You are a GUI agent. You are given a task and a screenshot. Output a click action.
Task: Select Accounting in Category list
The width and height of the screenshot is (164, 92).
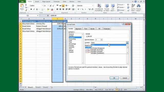coord(72,39)
